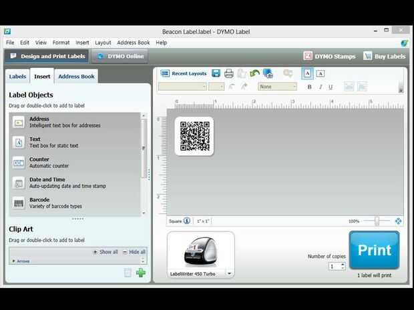414x310 pixels.
Task: Expand toolbar overflow arrow at right
Action: [x=401, y=91]
